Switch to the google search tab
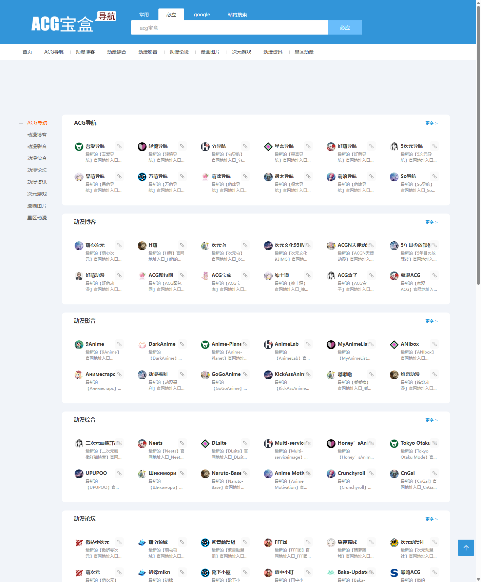This screenshot has width=481, height=582. point(202,15)
